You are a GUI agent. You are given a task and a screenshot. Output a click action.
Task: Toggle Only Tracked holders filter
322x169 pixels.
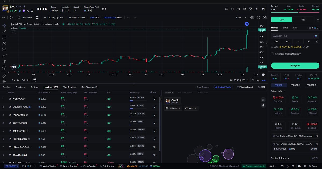pyautogui.click(x=203, y=87)
